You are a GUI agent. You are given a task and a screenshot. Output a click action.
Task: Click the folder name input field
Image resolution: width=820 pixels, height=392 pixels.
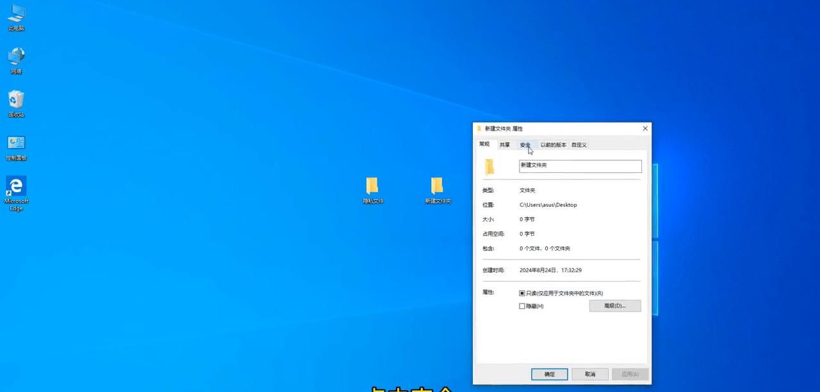tap(580, 165)
